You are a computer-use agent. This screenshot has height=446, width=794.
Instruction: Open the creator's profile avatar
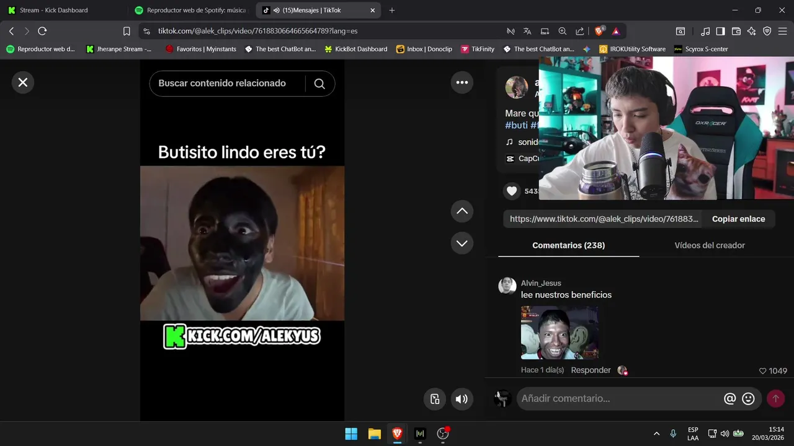(517, 87)
